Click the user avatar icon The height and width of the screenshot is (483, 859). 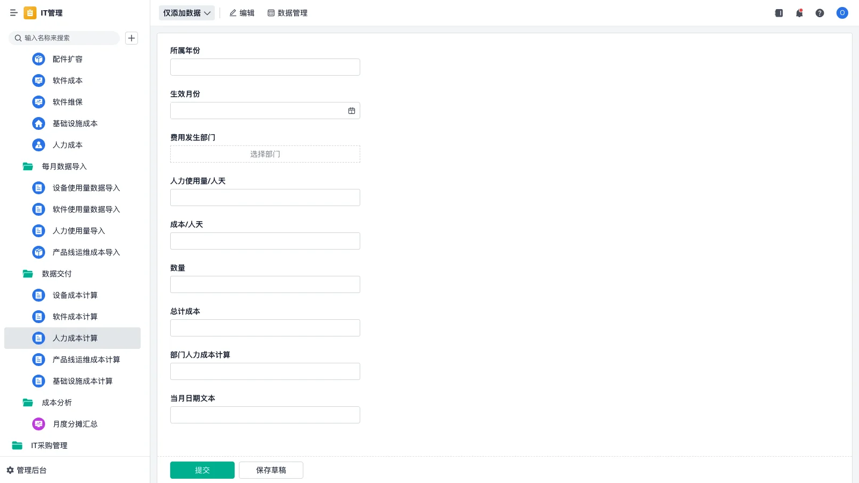click(842, 13)
